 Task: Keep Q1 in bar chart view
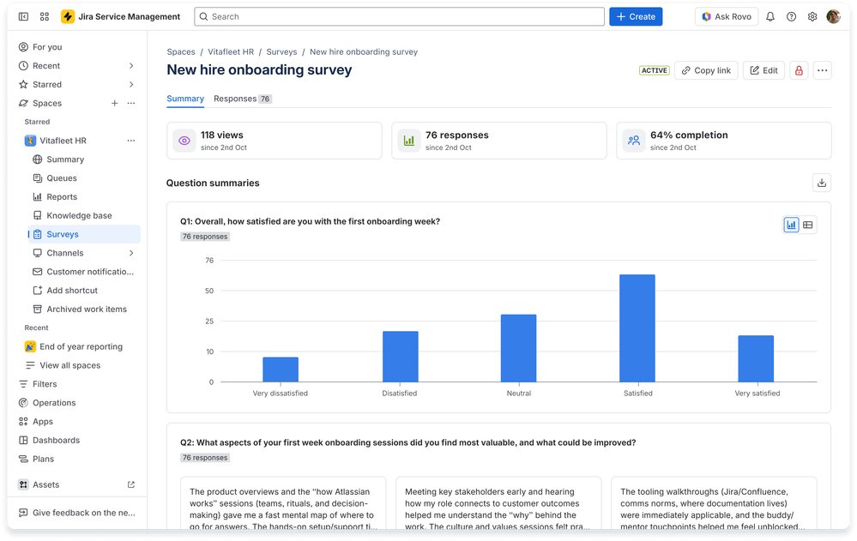coord(790,225)
